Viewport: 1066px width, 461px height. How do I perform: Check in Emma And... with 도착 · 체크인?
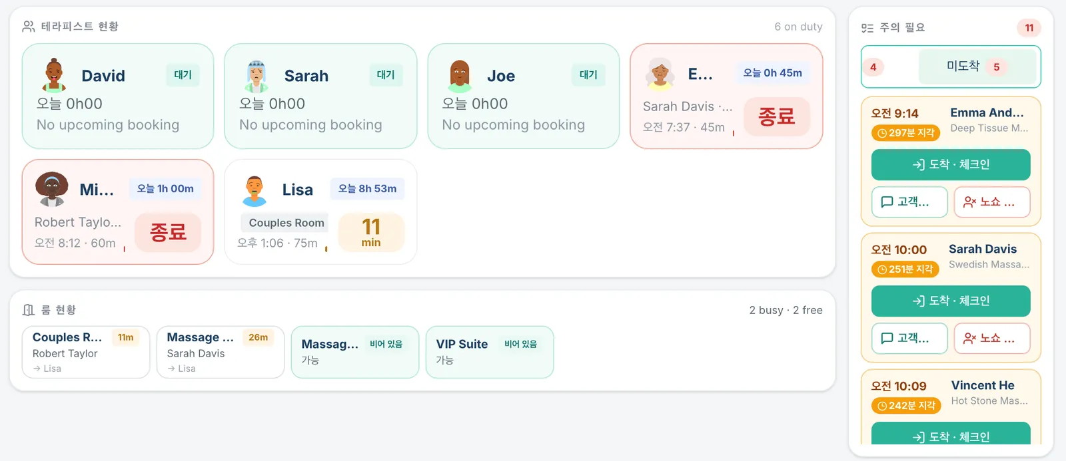pos(951,164)
